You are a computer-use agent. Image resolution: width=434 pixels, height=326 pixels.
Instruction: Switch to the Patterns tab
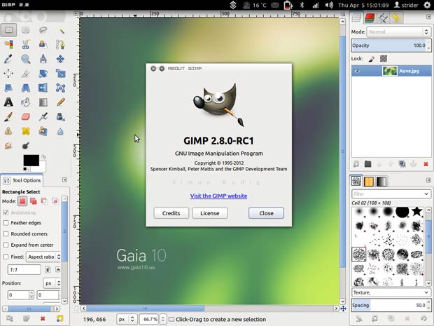369,182
